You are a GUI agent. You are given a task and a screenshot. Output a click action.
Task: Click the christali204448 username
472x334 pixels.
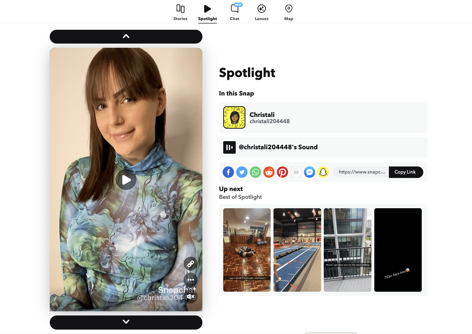tap(270, 121)
